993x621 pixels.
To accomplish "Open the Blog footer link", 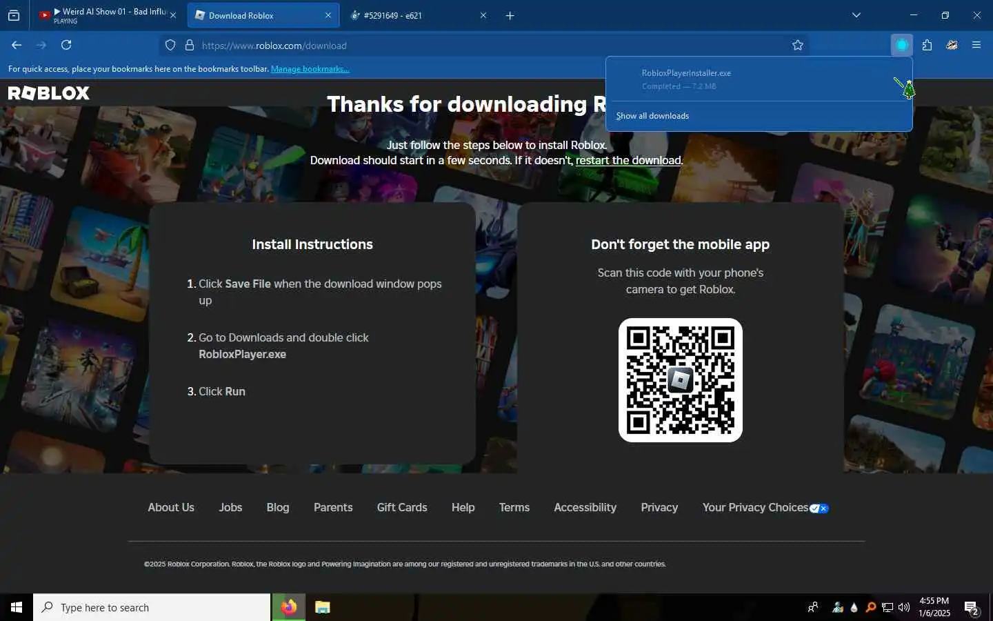I will click(278, 507).
